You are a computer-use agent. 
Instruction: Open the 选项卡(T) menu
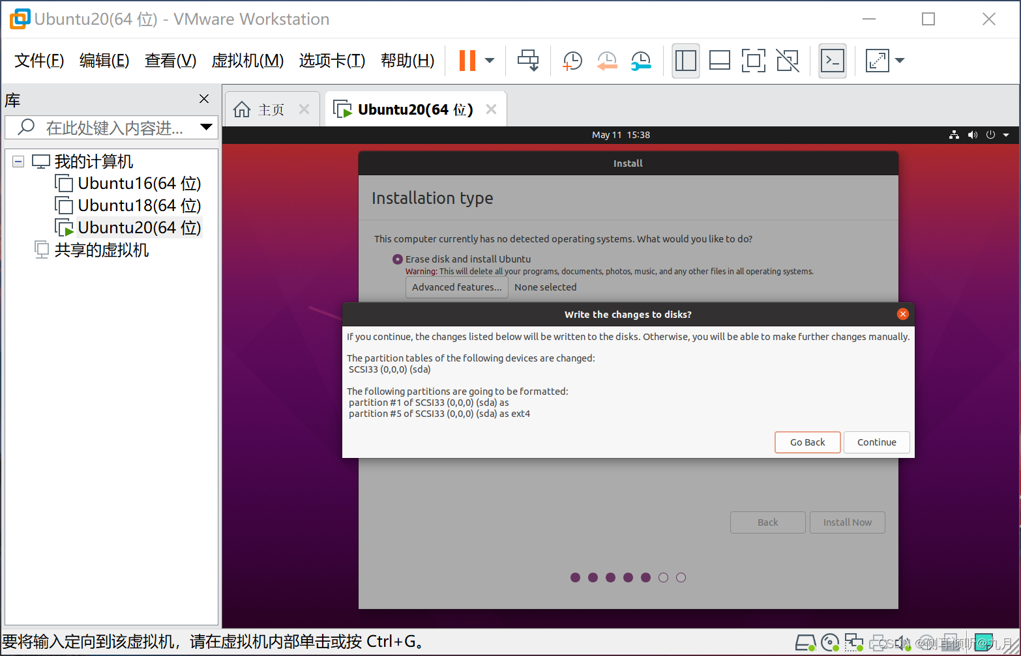coord(332,61)
